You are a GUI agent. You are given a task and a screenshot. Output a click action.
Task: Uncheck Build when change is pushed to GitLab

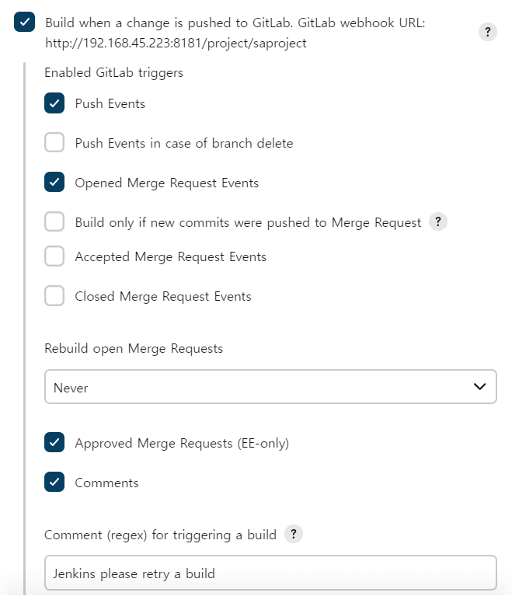[24, 23]
